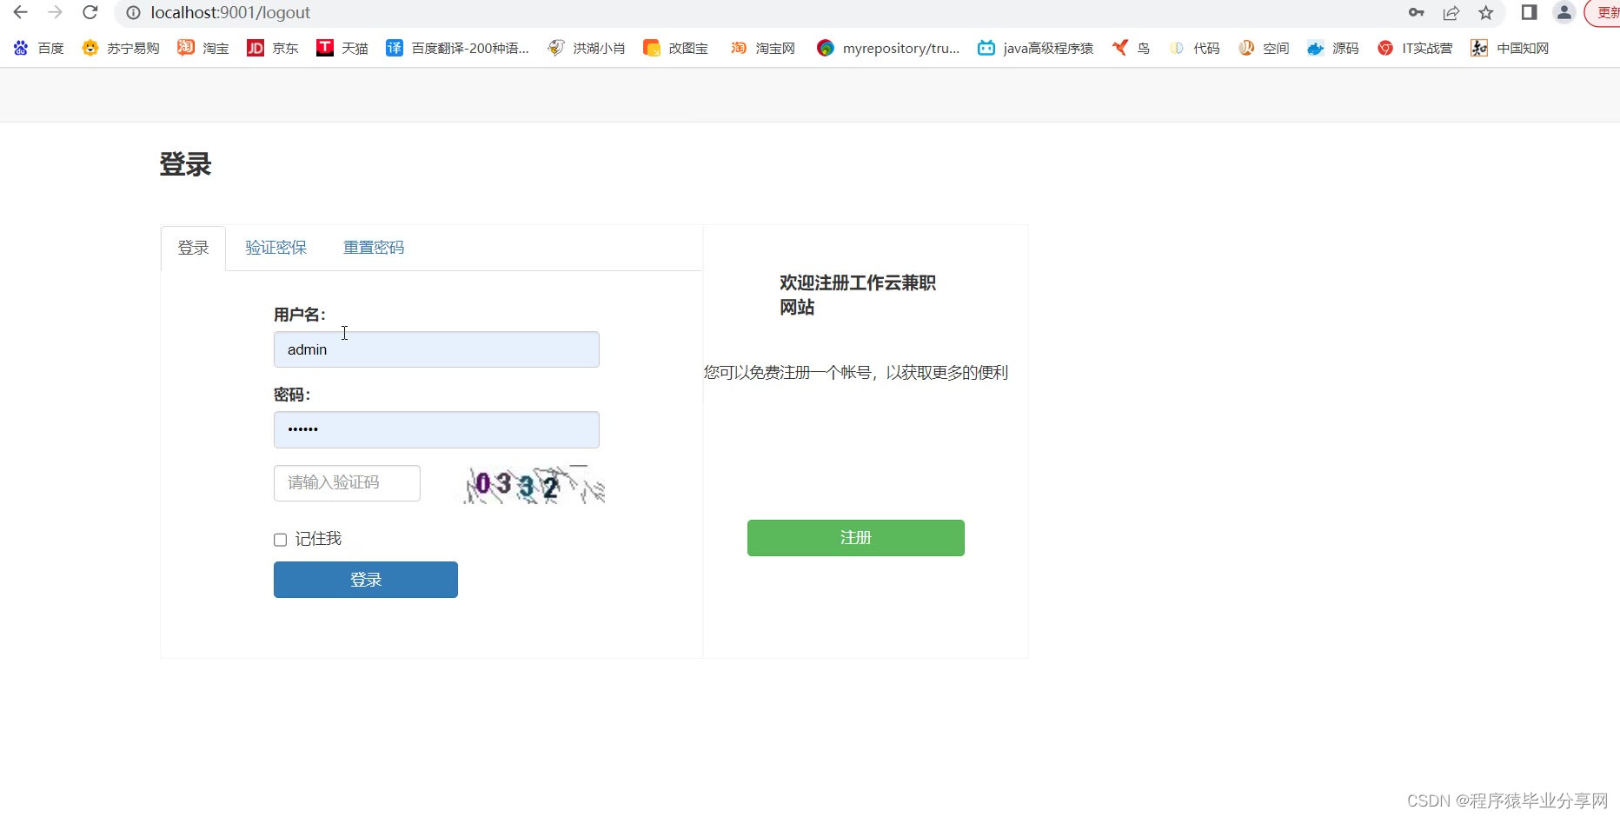
Task: Click the browser update button
Action: 1603,12
